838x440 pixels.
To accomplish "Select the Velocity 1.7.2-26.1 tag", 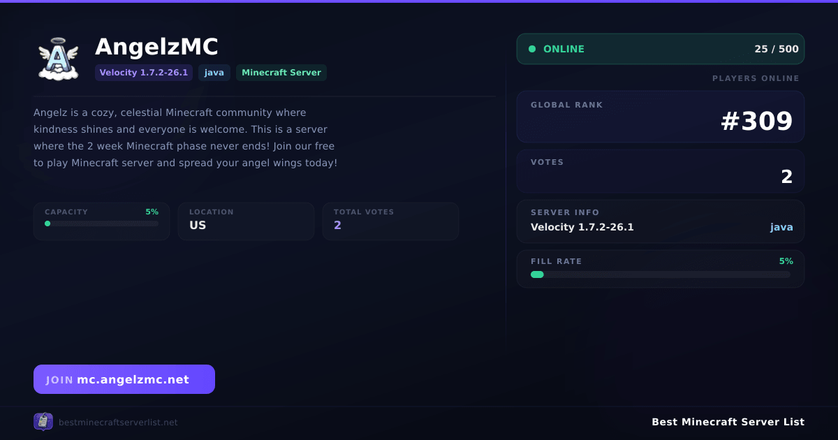I will tap(144, 73).
